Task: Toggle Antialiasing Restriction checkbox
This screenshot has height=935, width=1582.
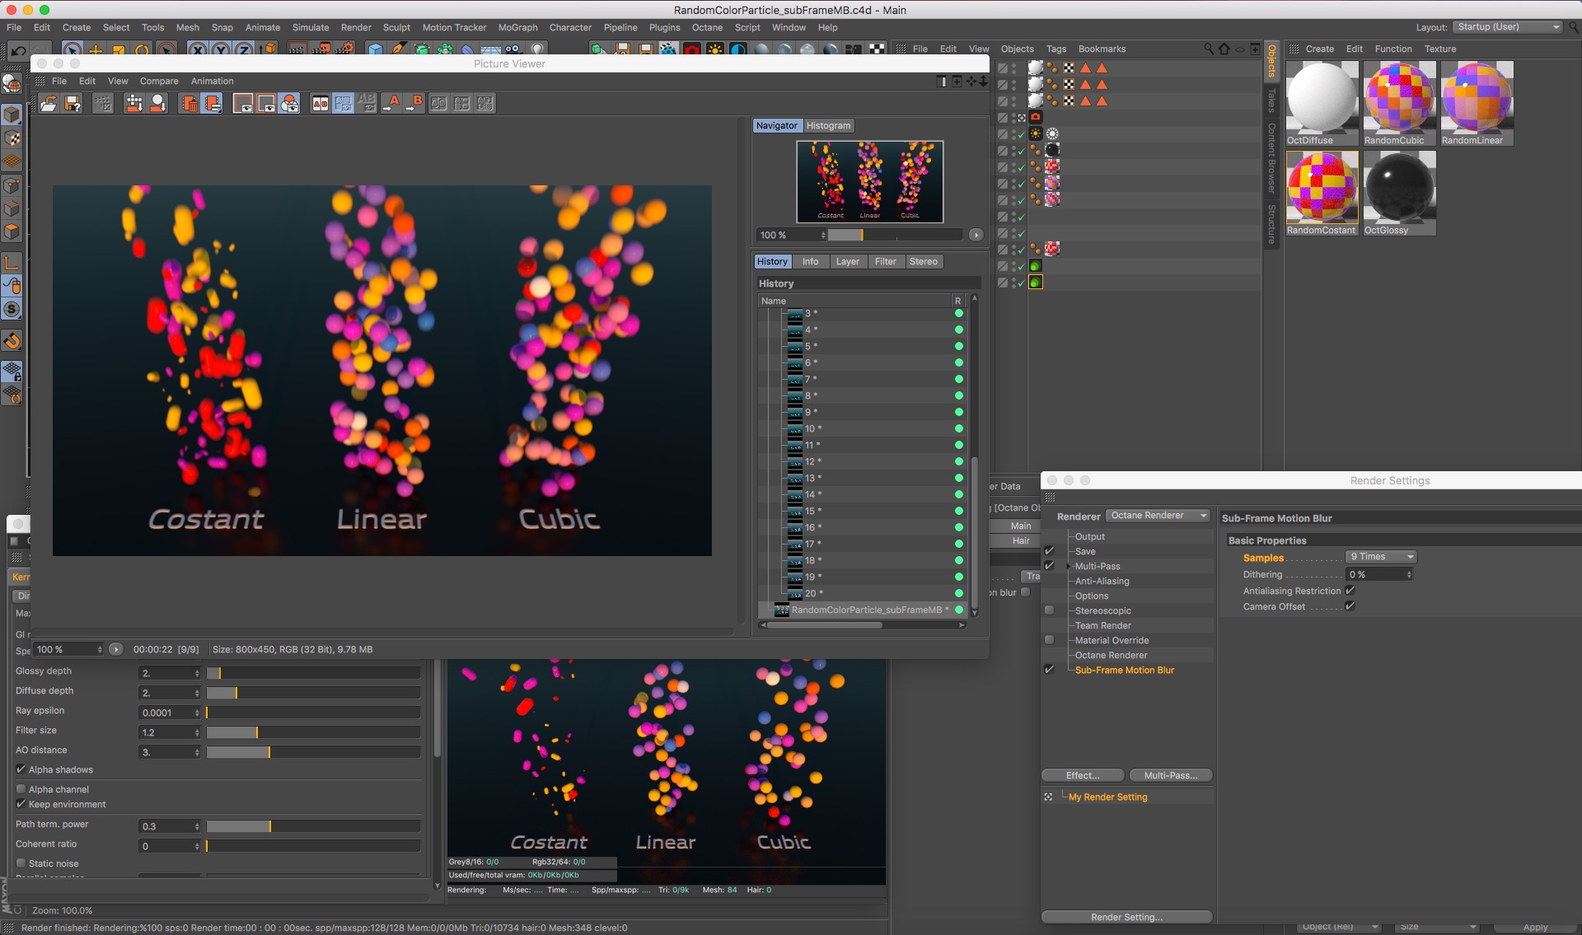Action: (1350, 591)
